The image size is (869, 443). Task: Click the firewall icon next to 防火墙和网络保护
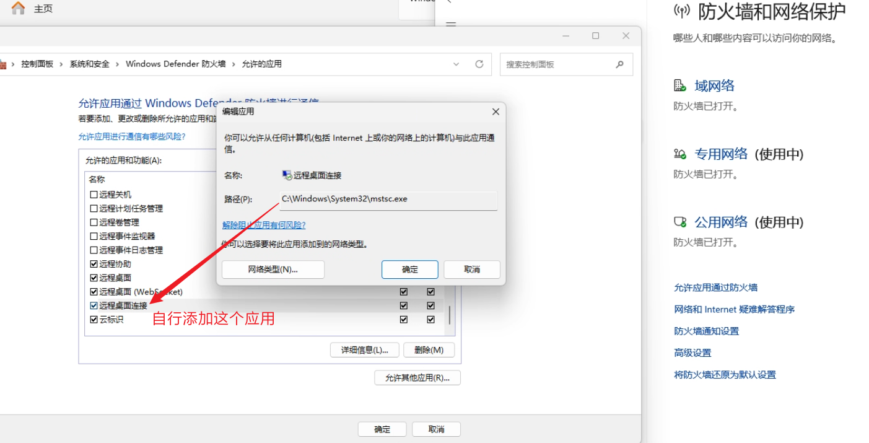[681, 10]
